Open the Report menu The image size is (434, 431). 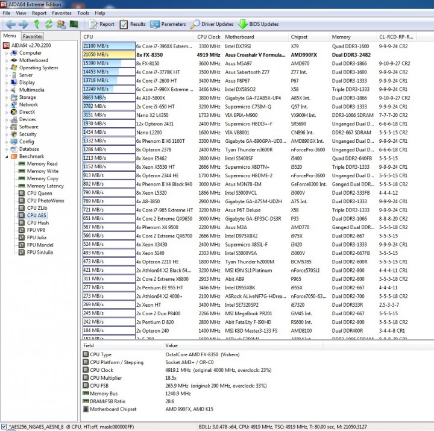(39, 13)
